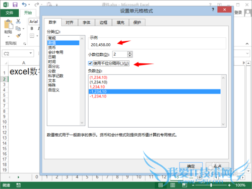Screen dimensions: 252x189
Task: Open the Undo history dropdown arrow
Action: tap(29, 5)
